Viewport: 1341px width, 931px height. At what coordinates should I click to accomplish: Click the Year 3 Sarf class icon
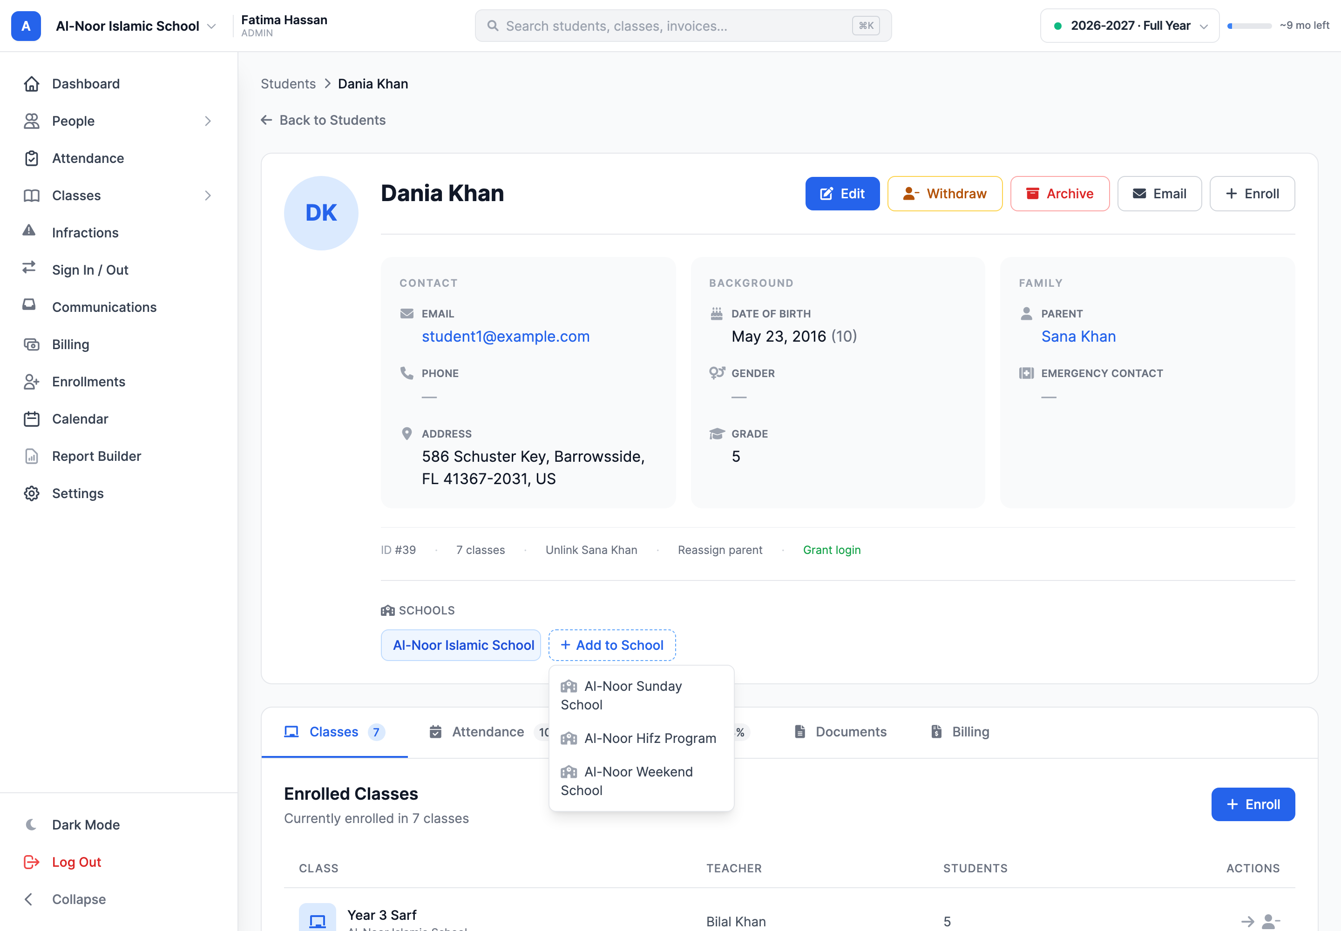click(x=318, y=918)
